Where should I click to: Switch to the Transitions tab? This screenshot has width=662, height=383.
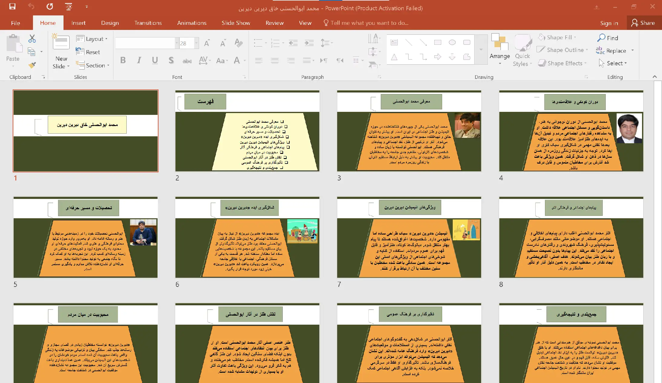148,23
